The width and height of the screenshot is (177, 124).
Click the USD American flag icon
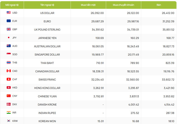pyautogui.click(x=9, y=13)
